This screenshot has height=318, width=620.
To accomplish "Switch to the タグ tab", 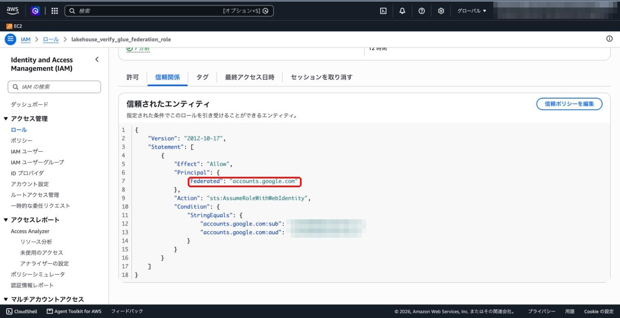I will (x=202, y=77).
